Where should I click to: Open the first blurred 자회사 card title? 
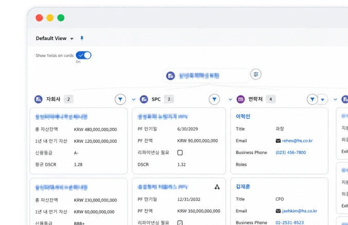coord(61,117)
